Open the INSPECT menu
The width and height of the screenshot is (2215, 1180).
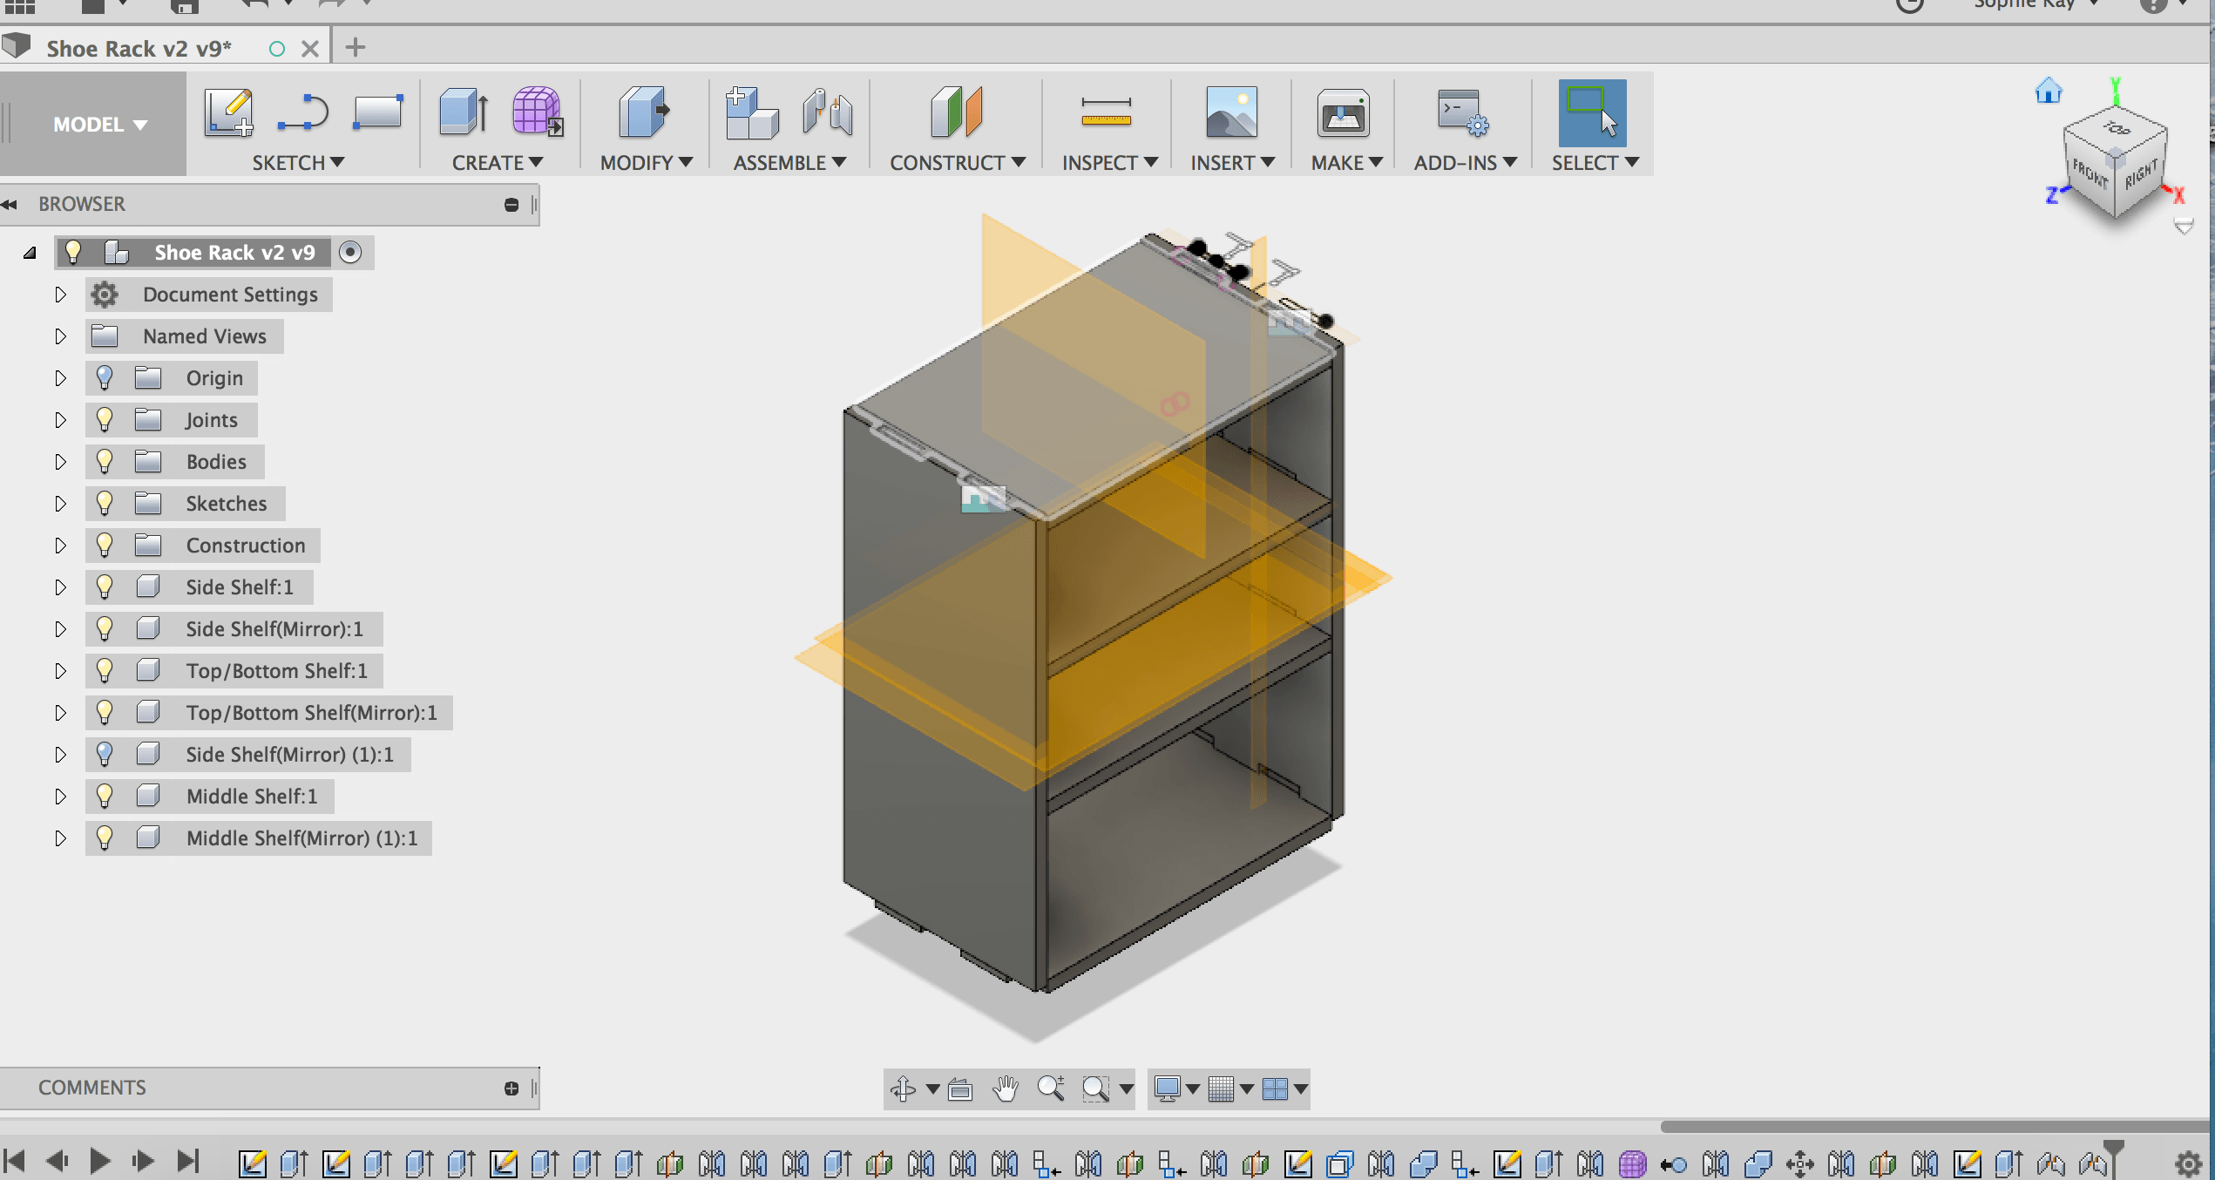coord(1108,163)
